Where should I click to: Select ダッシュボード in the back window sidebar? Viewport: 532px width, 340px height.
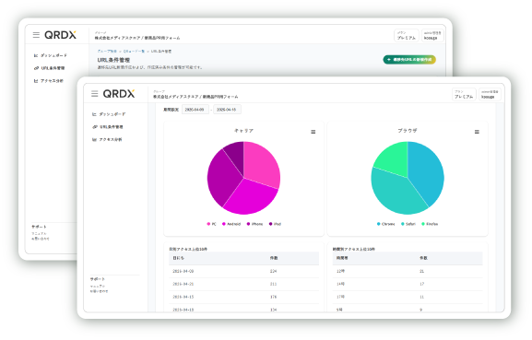point(51,55)
